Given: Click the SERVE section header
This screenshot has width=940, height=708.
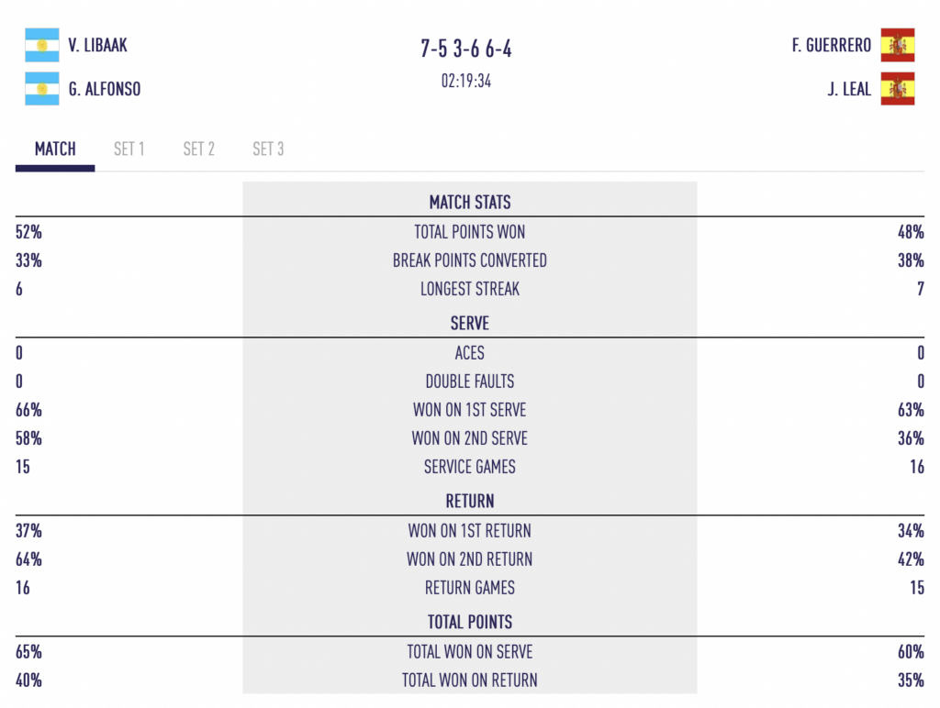Looking at the screenshot, I should [x=470, y=324].
